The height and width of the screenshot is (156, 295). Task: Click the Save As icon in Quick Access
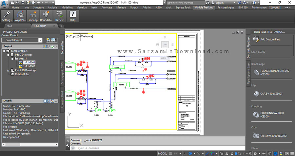(28, 3)
